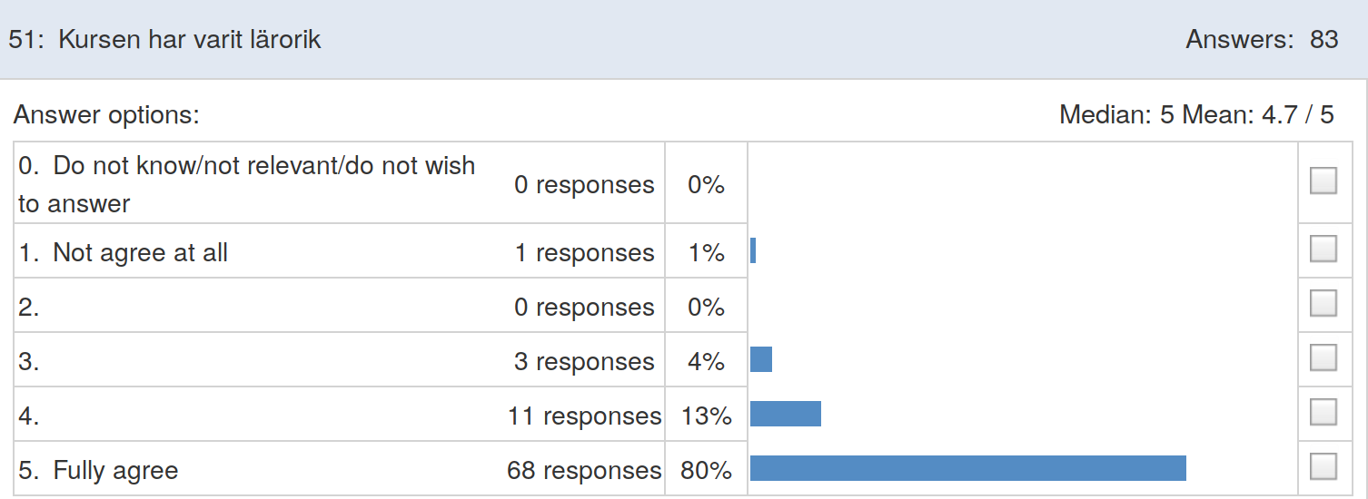Check the 'Fully agree' row checkbox
The width and height of the screenshot is (1368, 499).
pos(1323,466)
